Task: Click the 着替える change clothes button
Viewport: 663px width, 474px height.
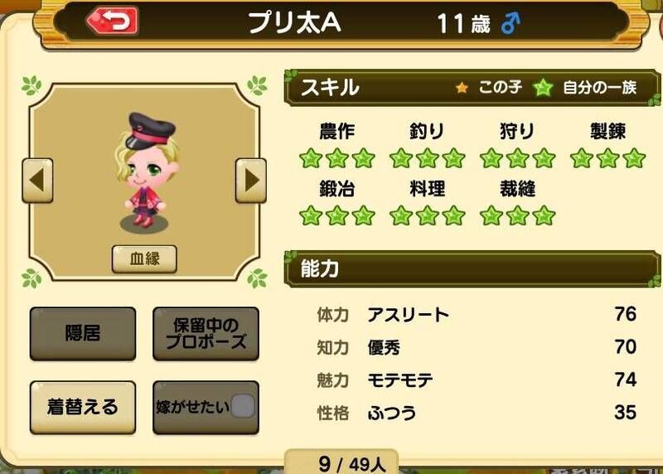Action: click(83, 407)
